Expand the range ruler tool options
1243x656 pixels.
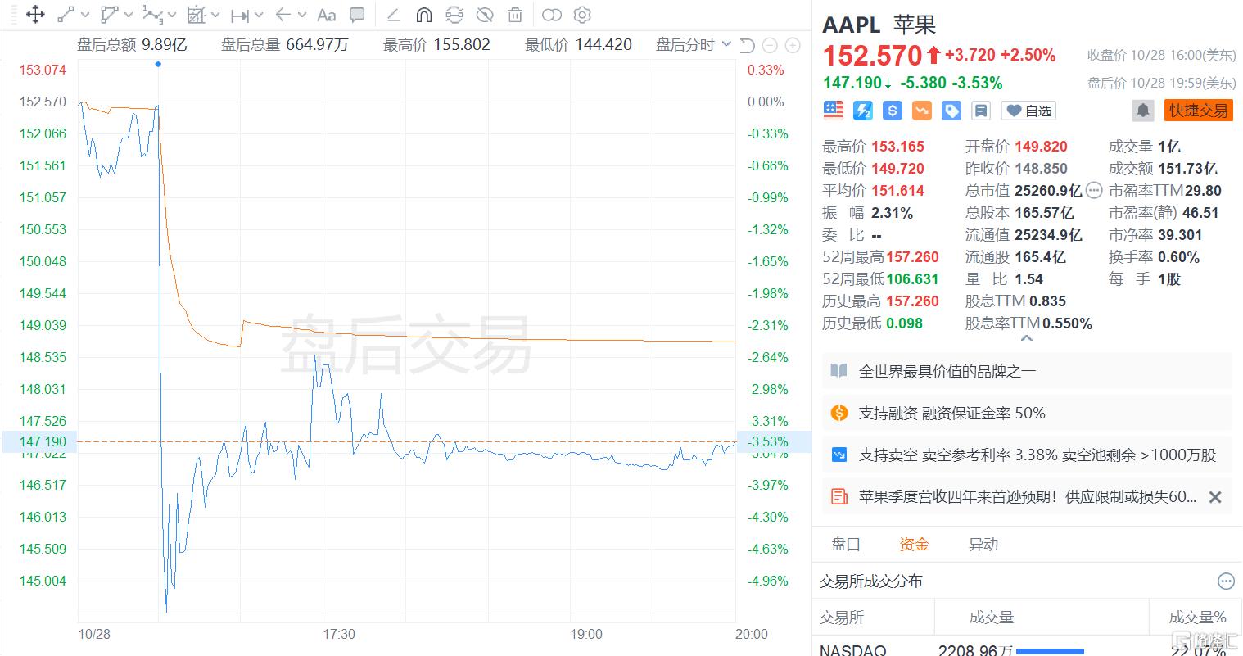(x=259, y=15)
